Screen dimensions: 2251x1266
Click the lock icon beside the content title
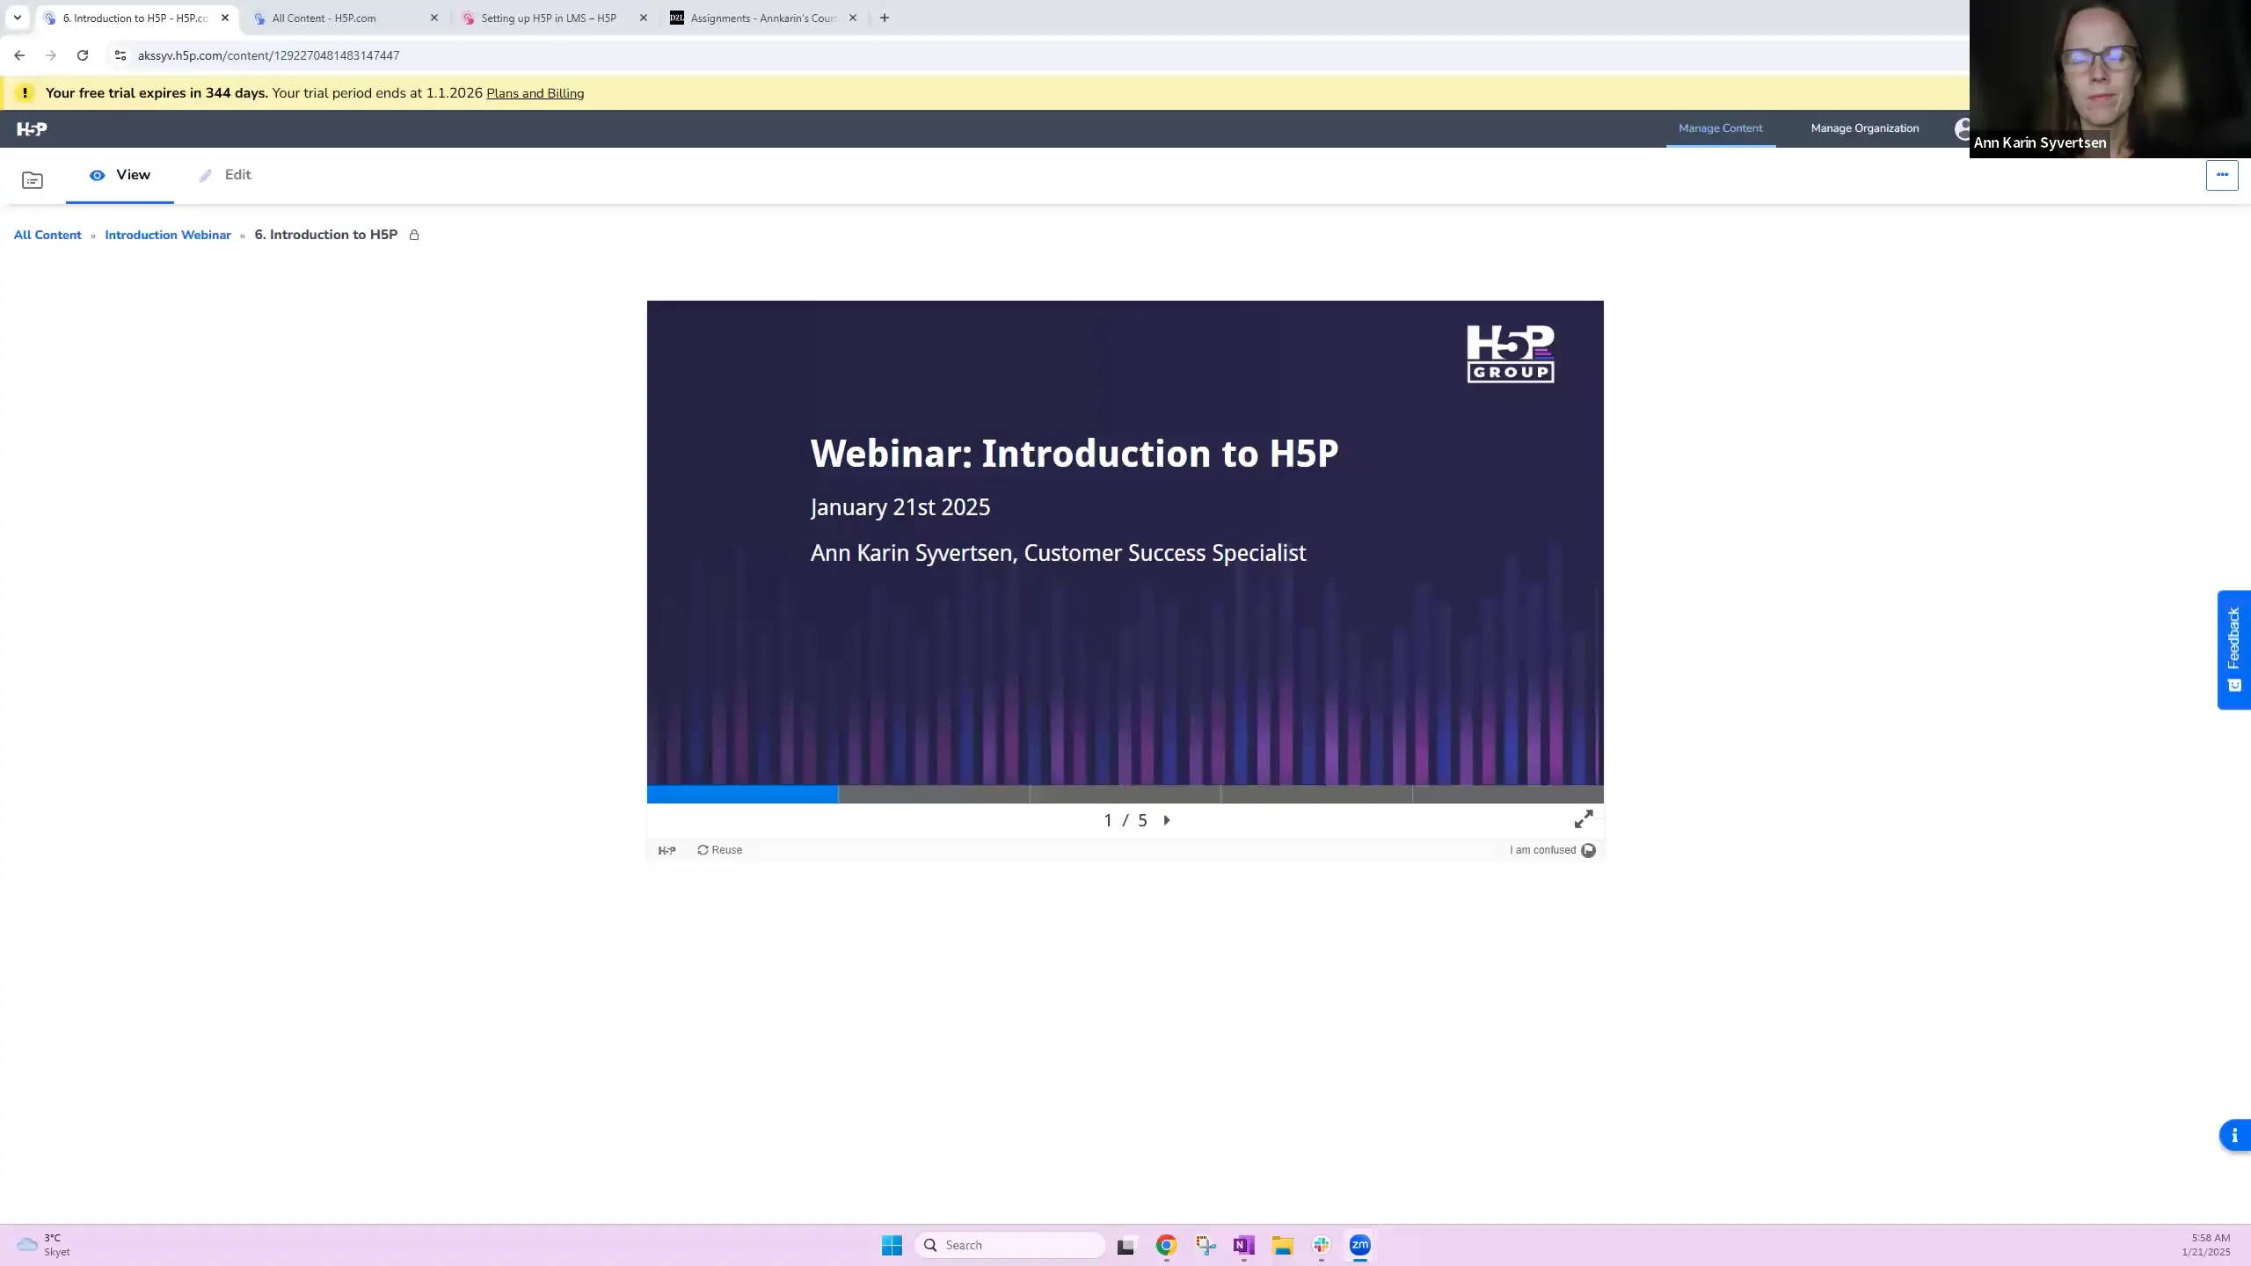[413, 234]
